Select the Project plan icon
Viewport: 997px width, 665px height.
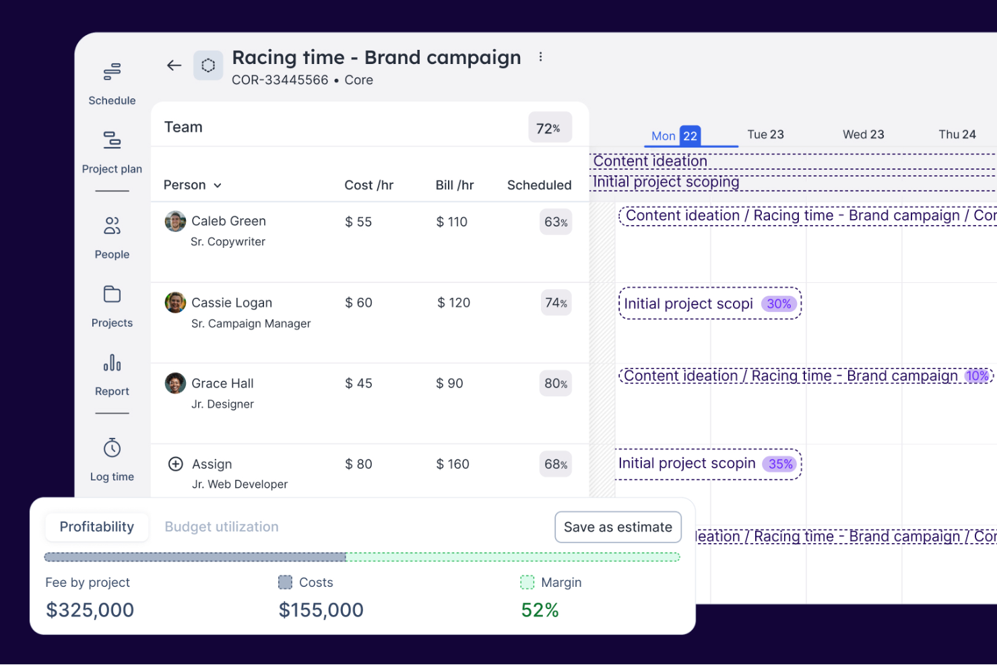coord(111,150)
